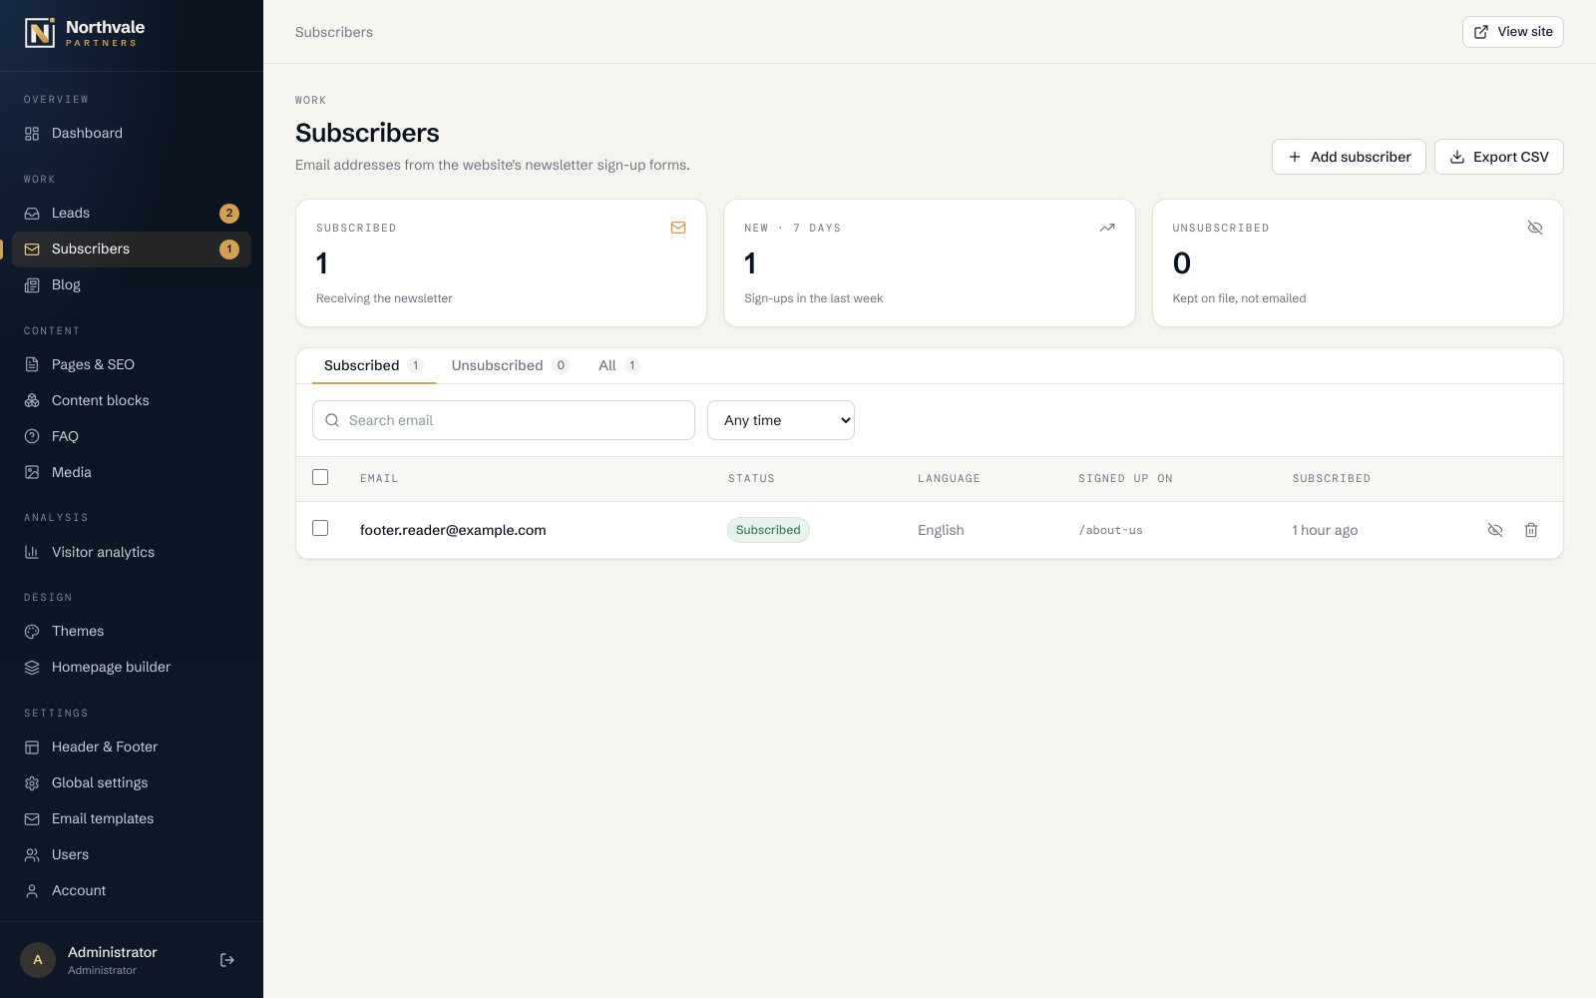Click the English language cell
Viewport: 1596px width, 998px height.
click(941, 530)
